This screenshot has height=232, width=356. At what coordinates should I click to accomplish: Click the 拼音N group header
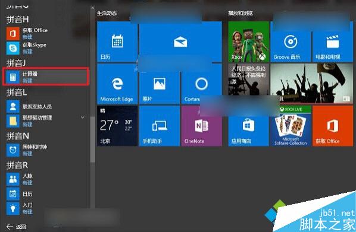(x=17, y=136)
